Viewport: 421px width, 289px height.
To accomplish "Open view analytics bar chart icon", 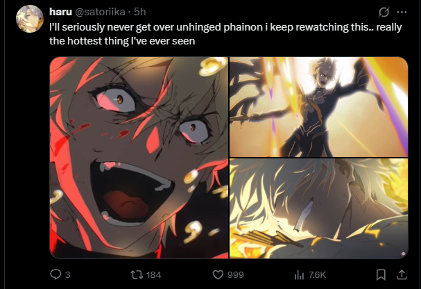I will [x=299, y=274].
